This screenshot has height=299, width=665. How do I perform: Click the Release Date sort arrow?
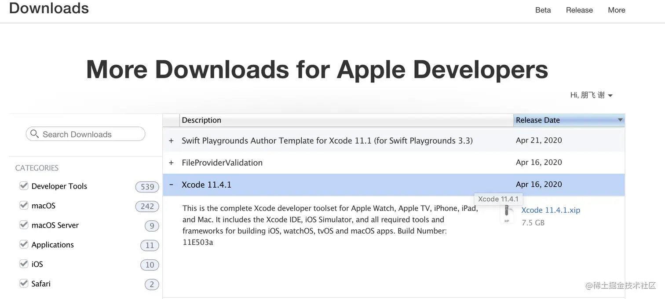pyautogui.click(x=620, y=120)
